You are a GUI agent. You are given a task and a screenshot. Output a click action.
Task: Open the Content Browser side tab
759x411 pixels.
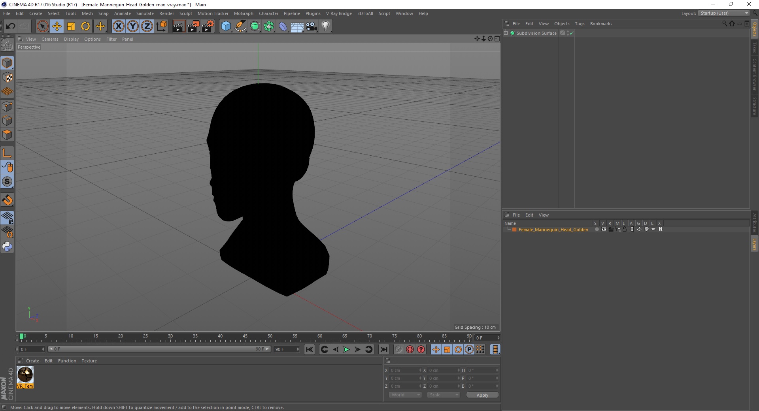tap(755, 74)
